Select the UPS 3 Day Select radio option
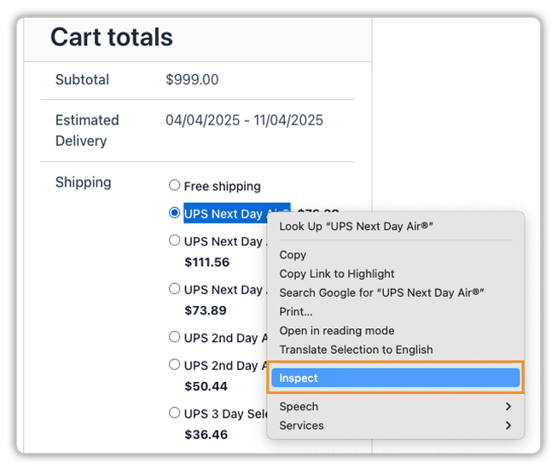The image size is (557, 469). click(x=174, y=413)
